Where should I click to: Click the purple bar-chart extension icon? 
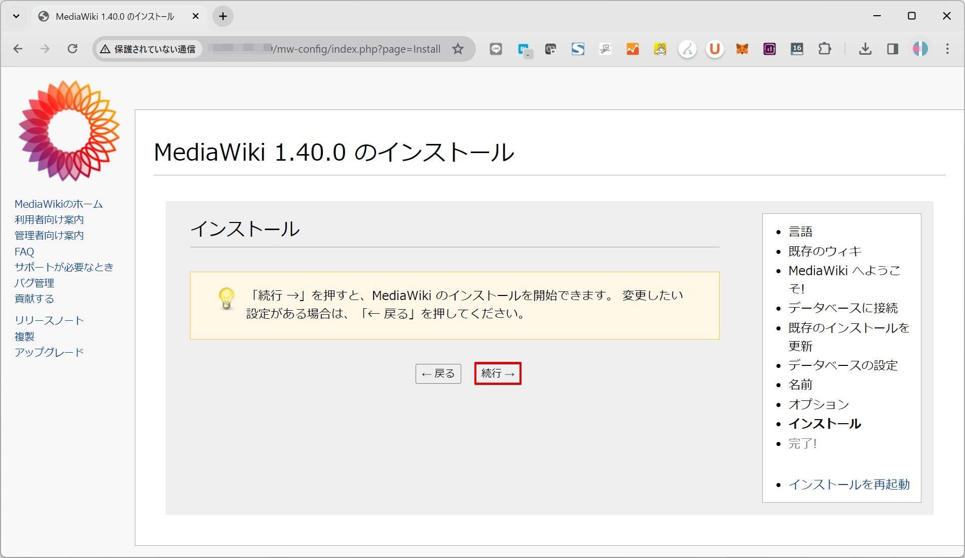pos(769,49)
